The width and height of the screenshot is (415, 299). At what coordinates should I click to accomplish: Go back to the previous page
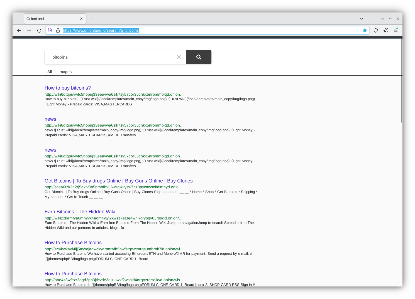[x=19, y=30]
